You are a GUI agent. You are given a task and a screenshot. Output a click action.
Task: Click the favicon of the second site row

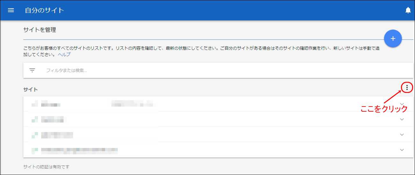[x=35, y=119]
